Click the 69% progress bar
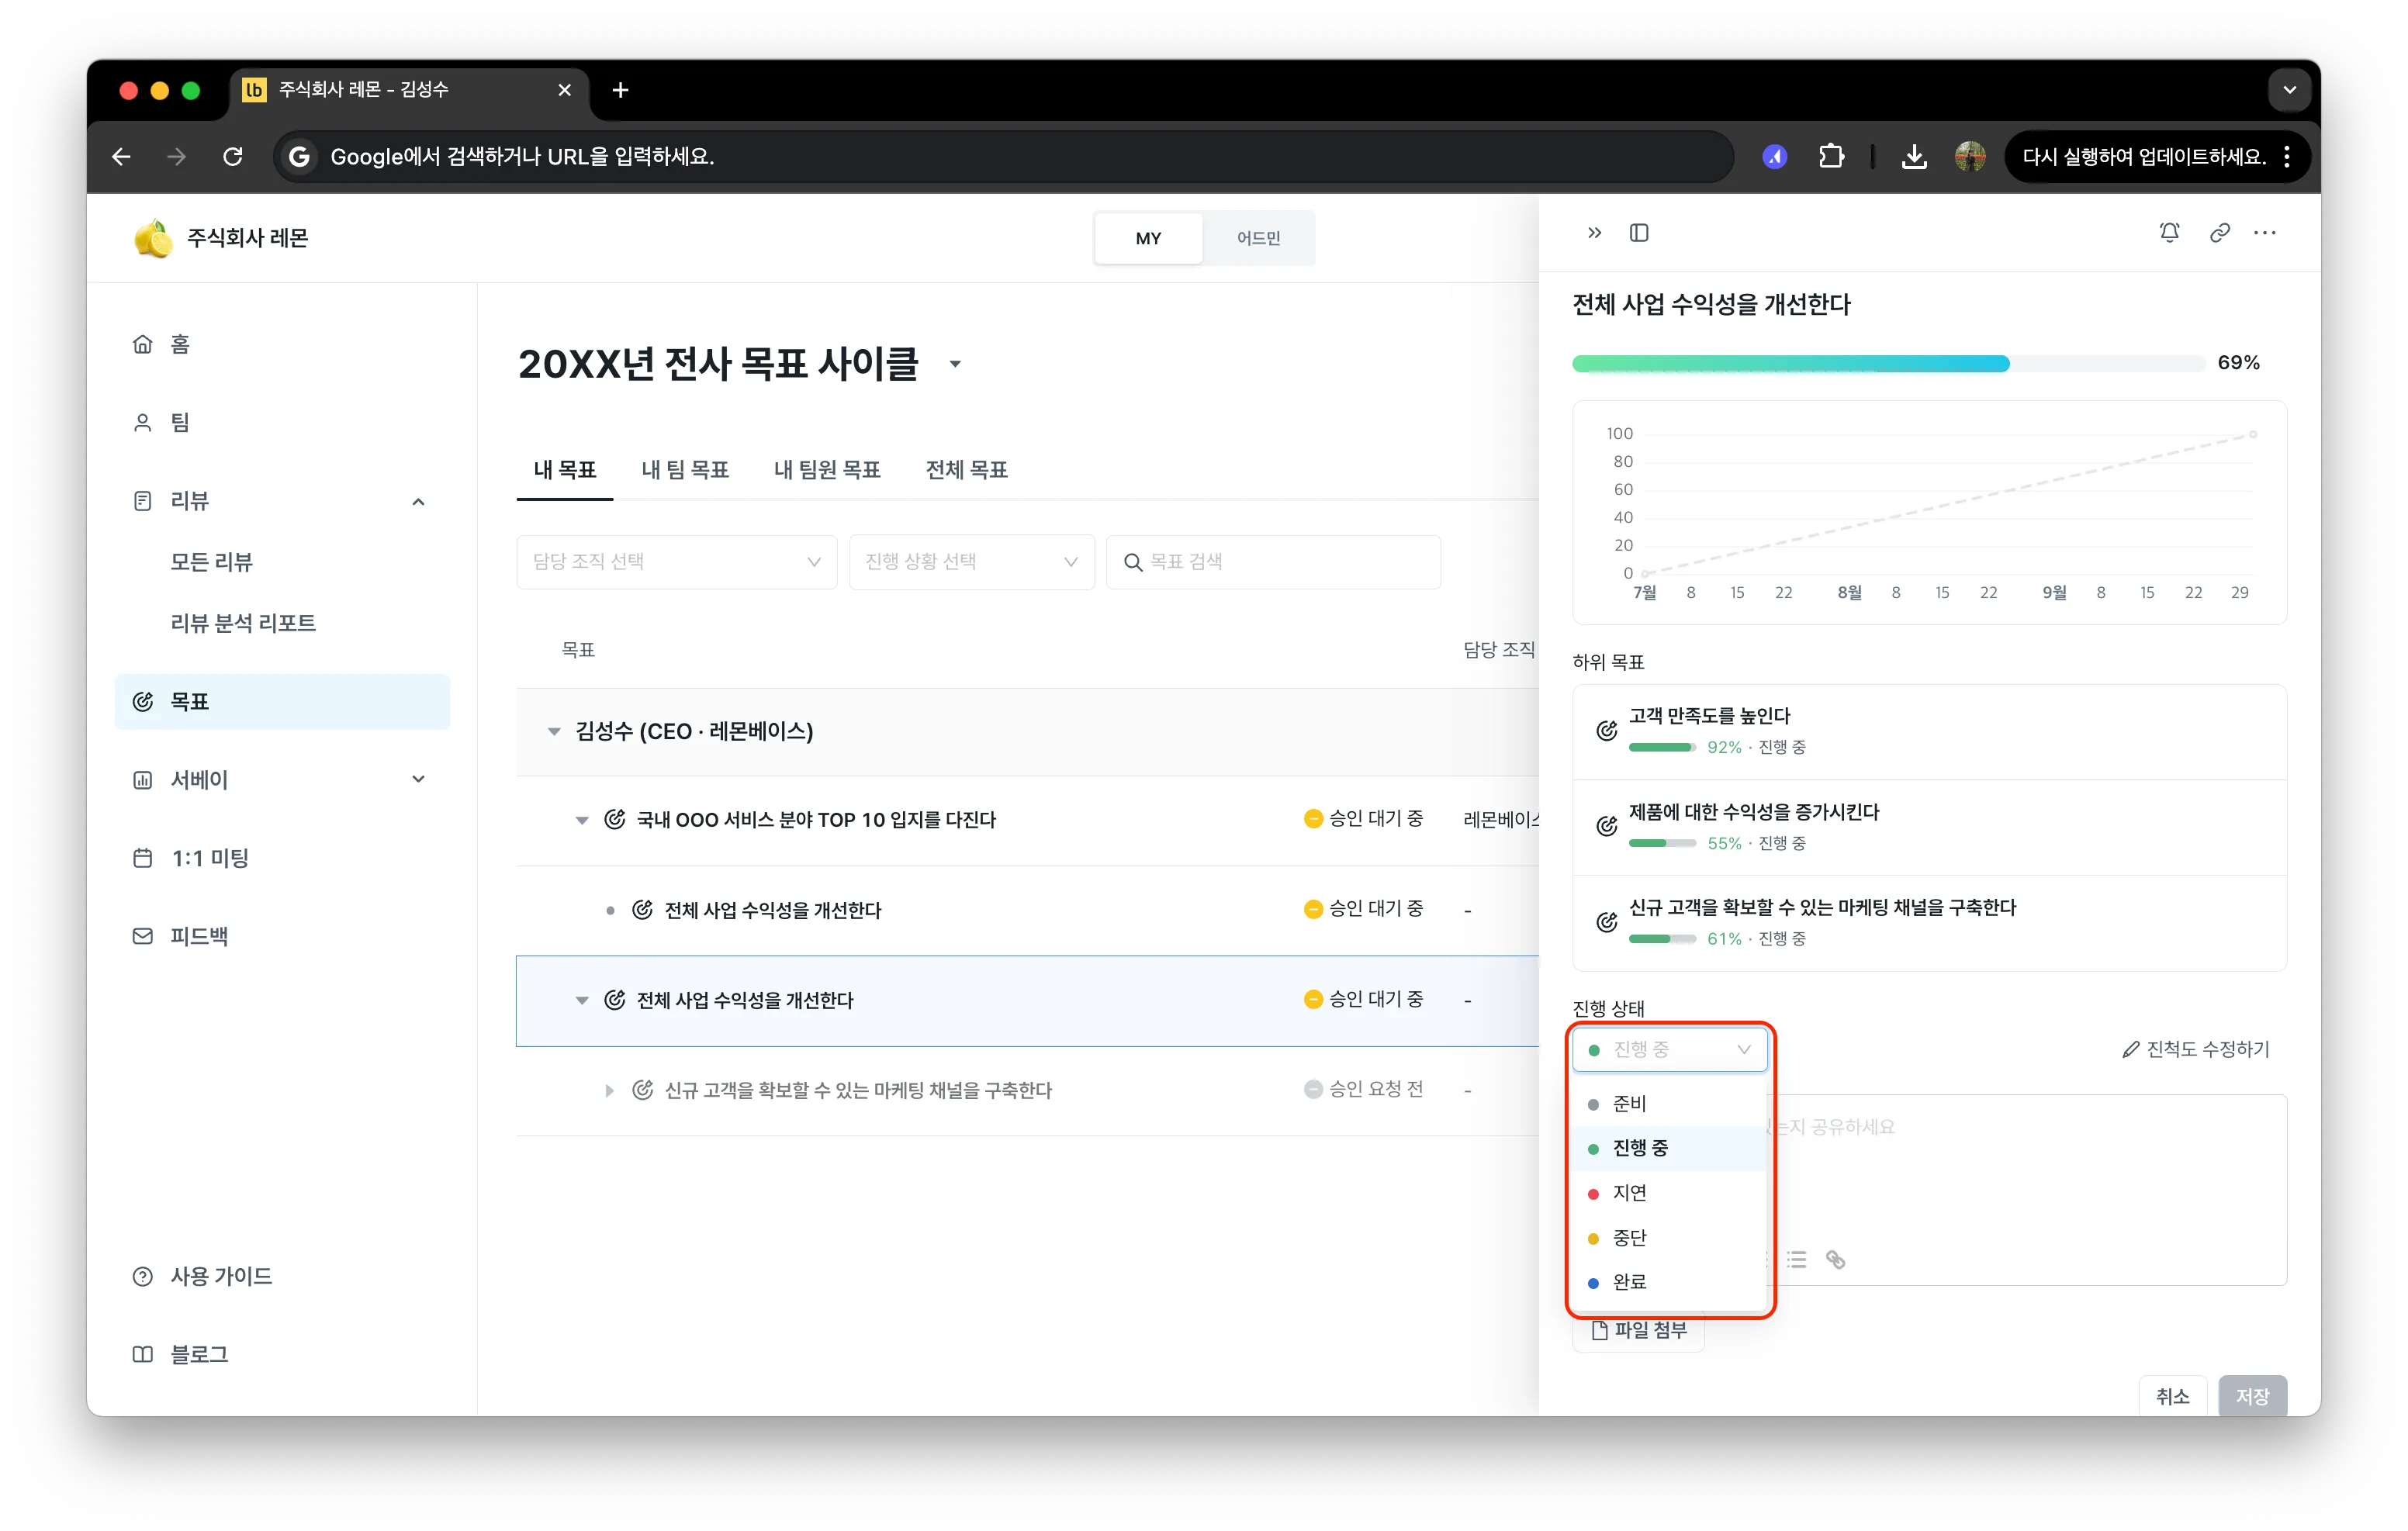This screenshot has height=1531, width=2408. (x=1888, y=363)
